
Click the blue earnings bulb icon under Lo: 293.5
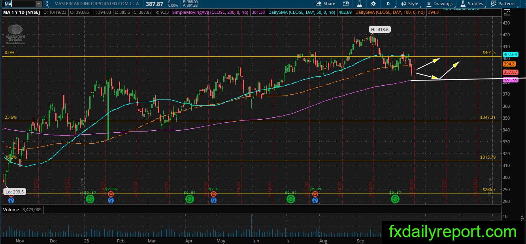[x=11, y=200]
